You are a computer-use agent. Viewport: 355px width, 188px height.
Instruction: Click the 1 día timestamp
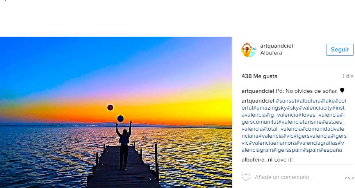348,76
